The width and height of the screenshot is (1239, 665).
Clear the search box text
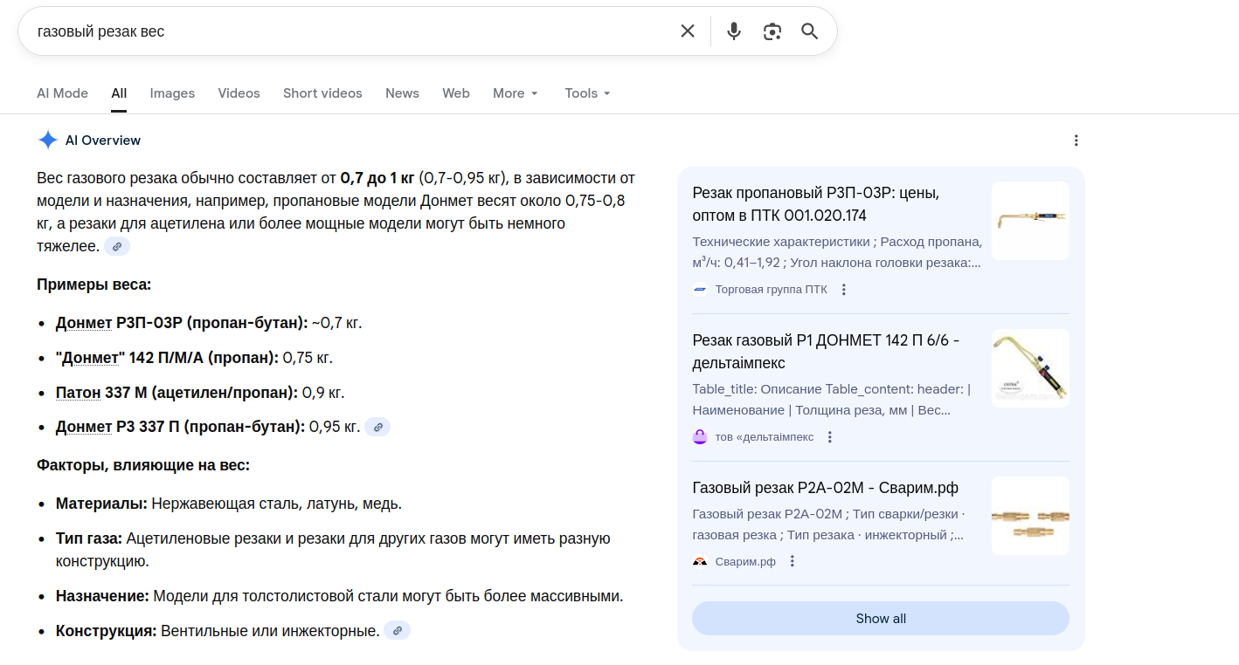click(x=688, y=31)
